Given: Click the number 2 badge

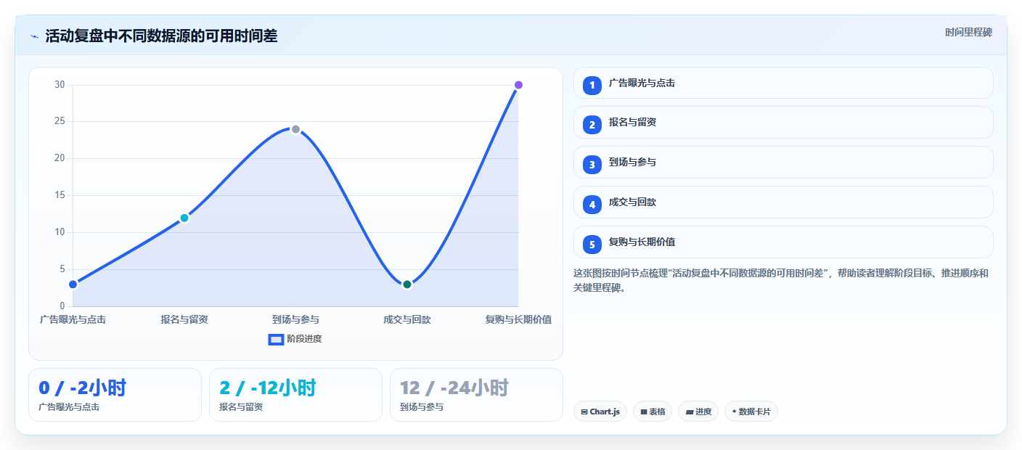Looking at the screenshot, I should [x=592, y=125].
